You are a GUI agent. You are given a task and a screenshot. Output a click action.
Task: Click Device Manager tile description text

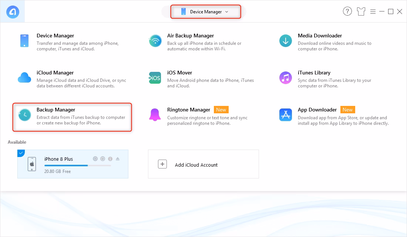click(78, 46)
